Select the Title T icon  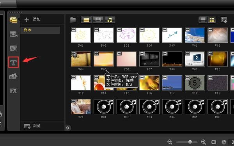13,62
